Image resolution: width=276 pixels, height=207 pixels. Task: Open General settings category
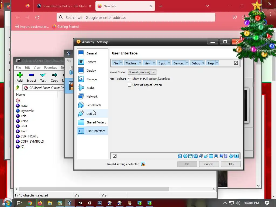click(x=92, y=53)
